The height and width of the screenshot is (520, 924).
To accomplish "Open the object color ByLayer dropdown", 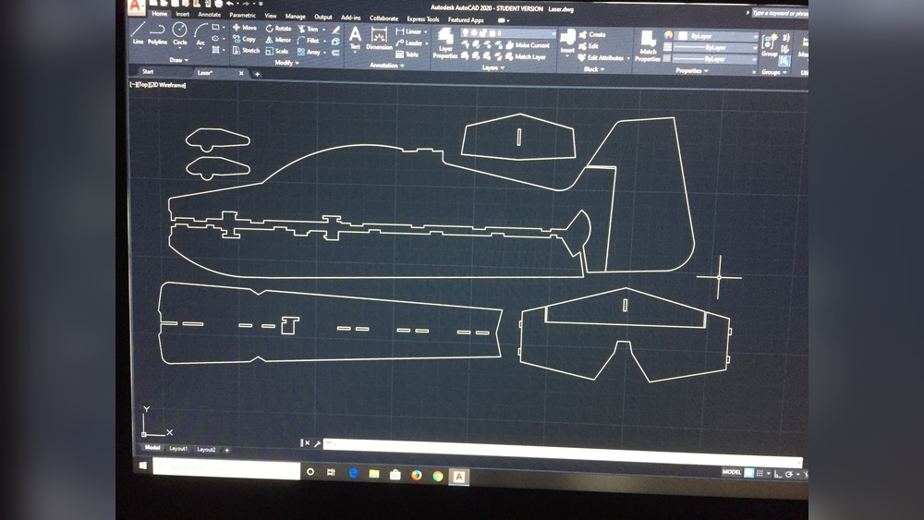I will [x=716, y=36].
